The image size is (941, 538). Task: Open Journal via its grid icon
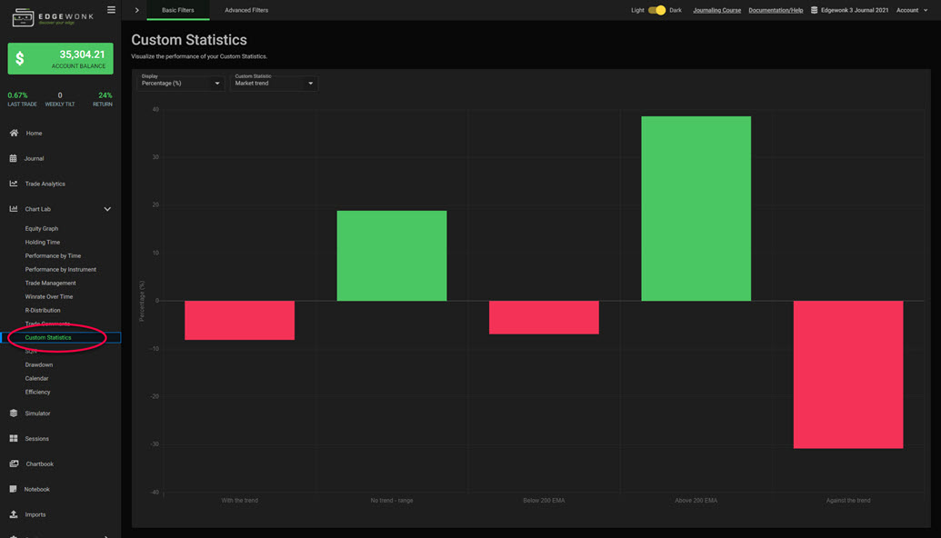[14, 159]
